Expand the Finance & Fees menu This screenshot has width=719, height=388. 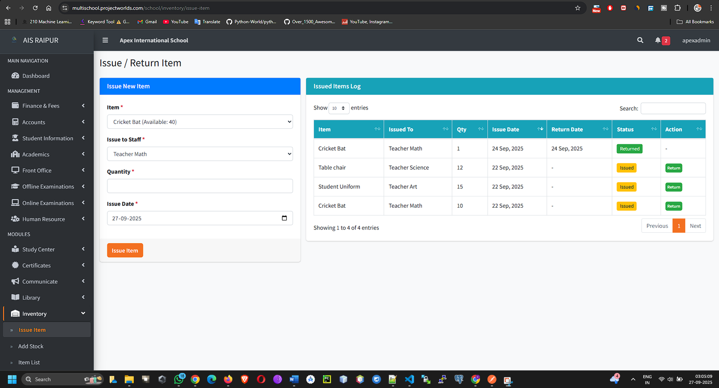point(47,106)
